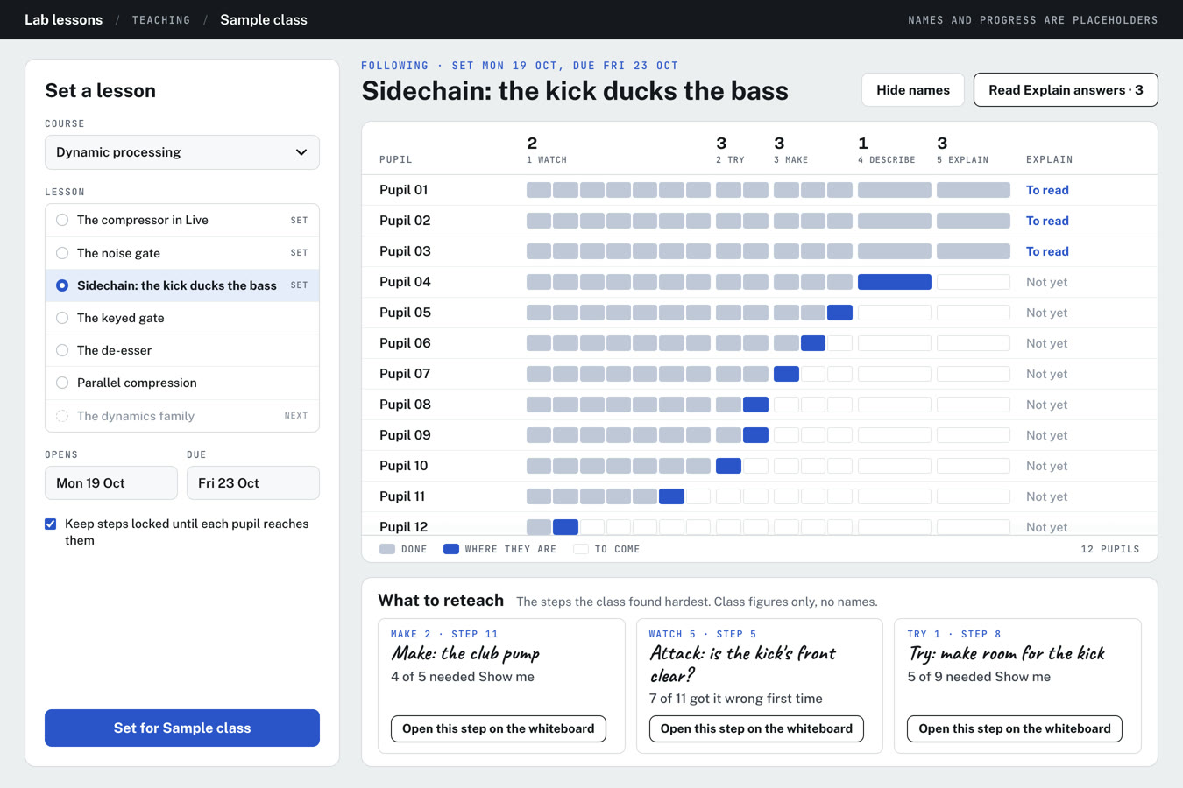Click the What to reteach heading
This screenshot has width=1183, height=788.
click(441, 600)
